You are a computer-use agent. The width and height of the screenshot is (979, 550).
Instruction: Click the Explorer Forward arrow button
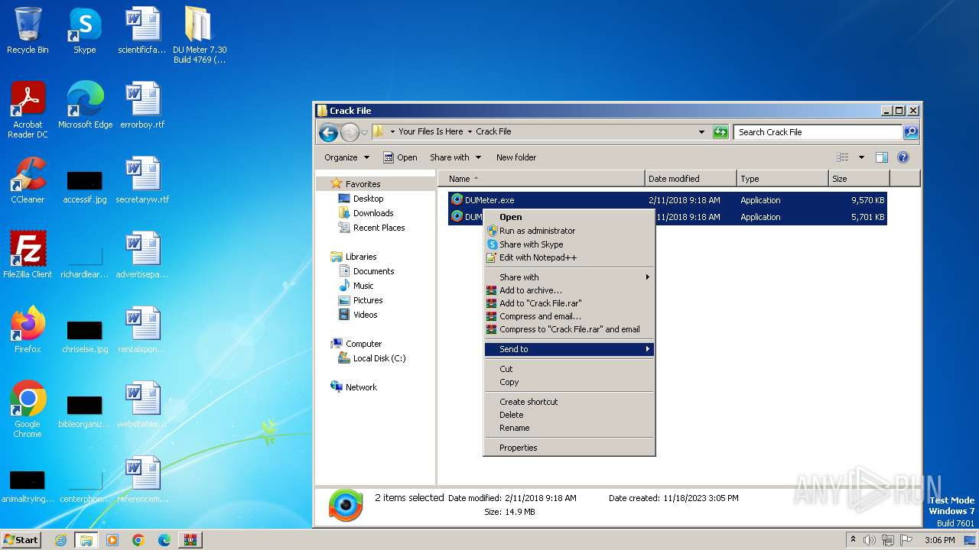click(x=350, y=132)
